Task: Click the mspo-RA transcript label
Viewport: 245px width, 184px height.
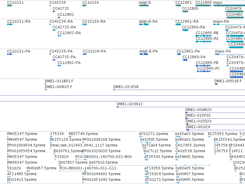Action: [221, 21]
